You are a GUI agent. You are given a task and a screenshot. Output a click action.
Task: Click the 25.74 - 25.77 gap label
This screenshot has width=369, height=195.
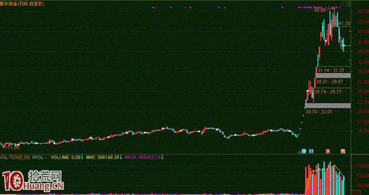pyautogui.click(x=328, y=92)
